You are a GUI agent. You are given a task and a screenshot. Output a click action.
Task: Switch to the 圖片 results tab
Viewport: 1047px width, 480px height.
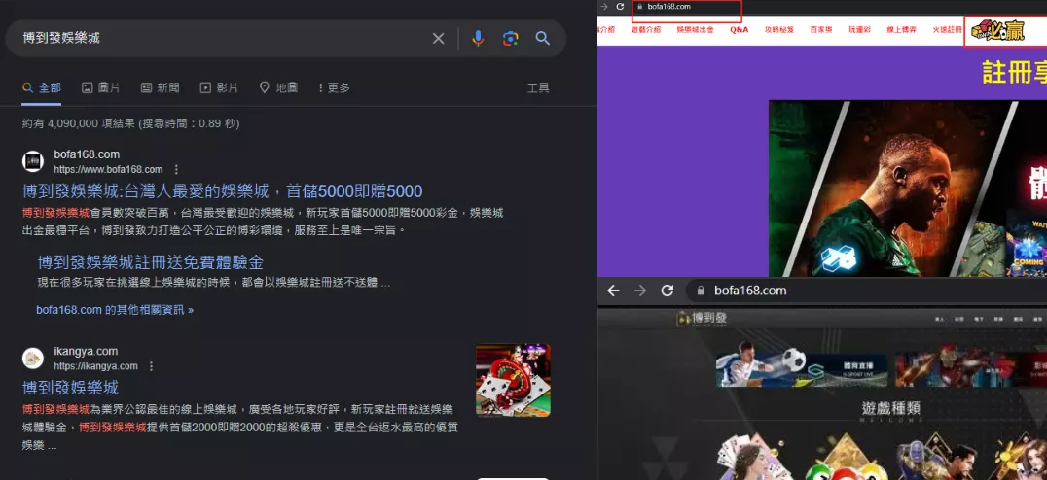[x=101, y=87]
